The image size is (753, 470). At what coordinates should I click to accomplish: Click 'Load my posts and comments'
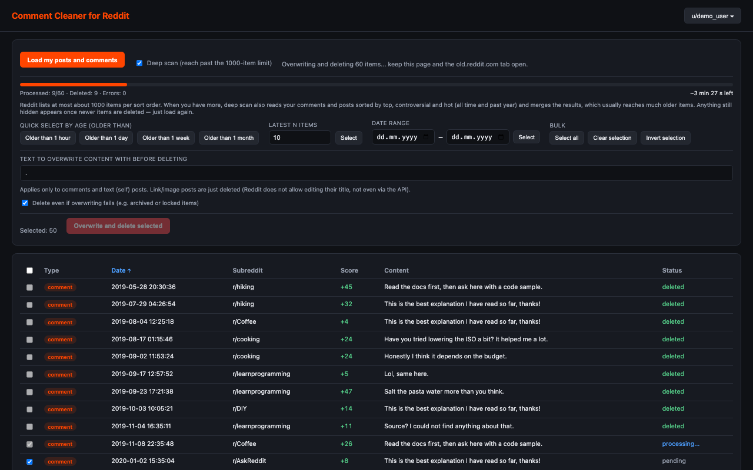(72, 60)
